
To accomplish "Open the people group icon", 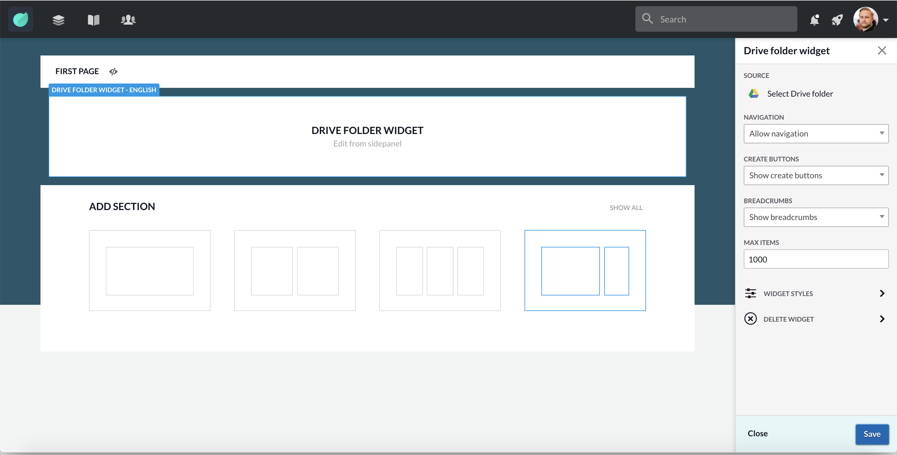I will (128, 20).
